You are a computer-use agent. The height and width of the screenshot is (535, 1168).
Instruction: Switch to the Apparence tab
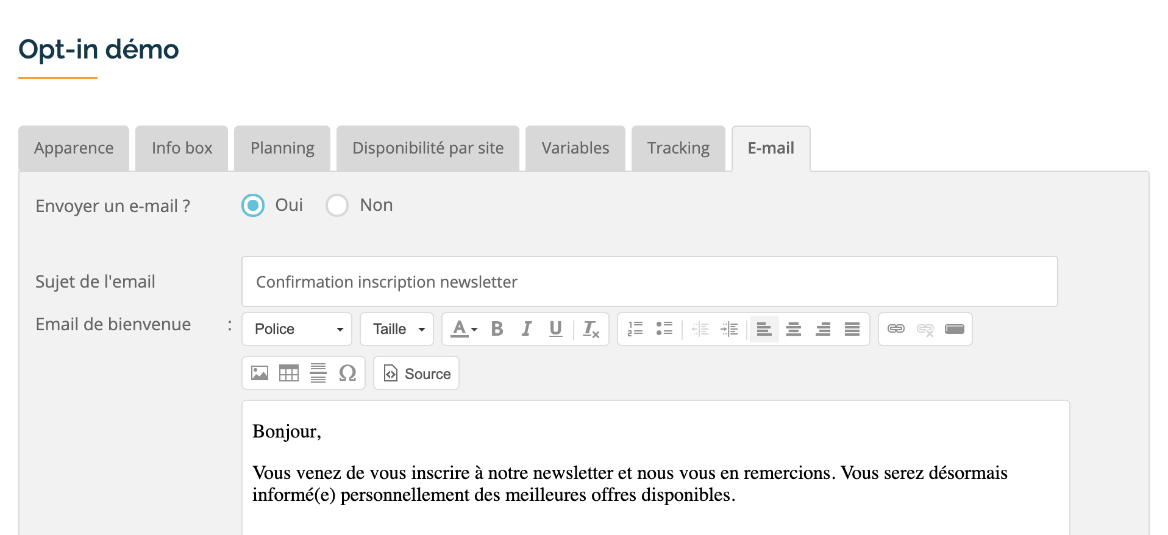coord(74,148)
